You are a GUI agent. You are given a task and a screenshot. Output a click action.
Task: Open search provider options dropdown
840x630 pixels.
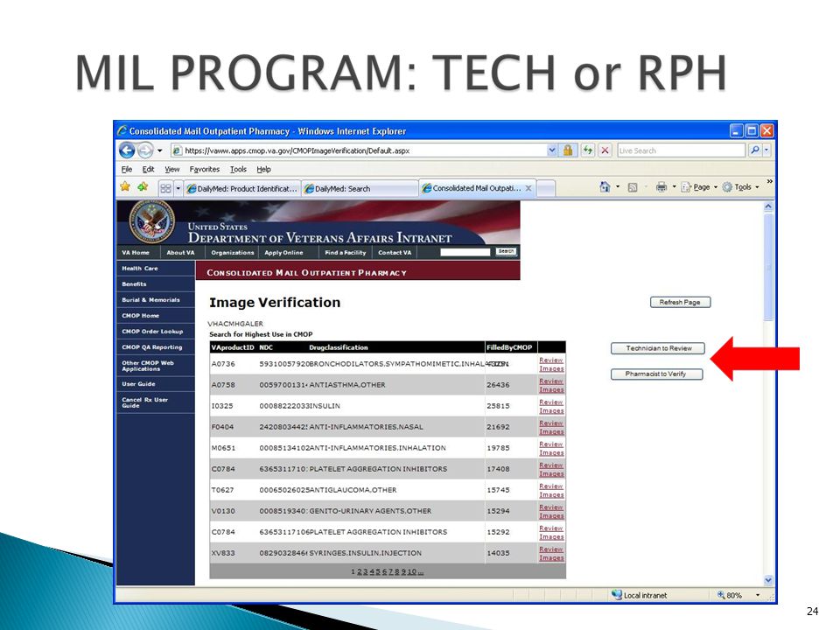(x=766, y=150)
